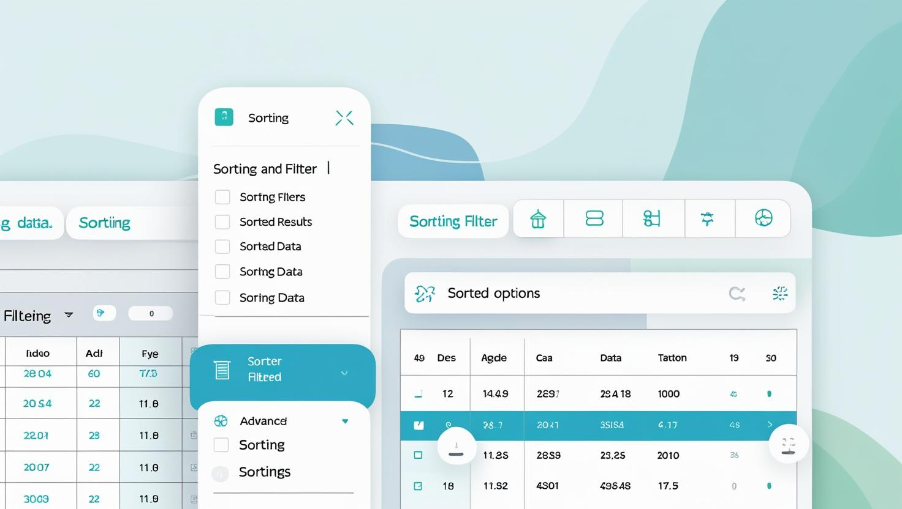Click the Agde column header
The image size is (902, 509).
[494, 358]
